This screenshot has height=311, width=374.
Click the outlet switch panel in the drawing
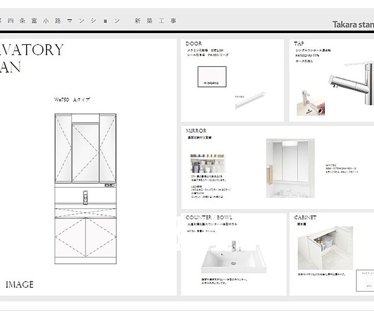coord(110,186)
